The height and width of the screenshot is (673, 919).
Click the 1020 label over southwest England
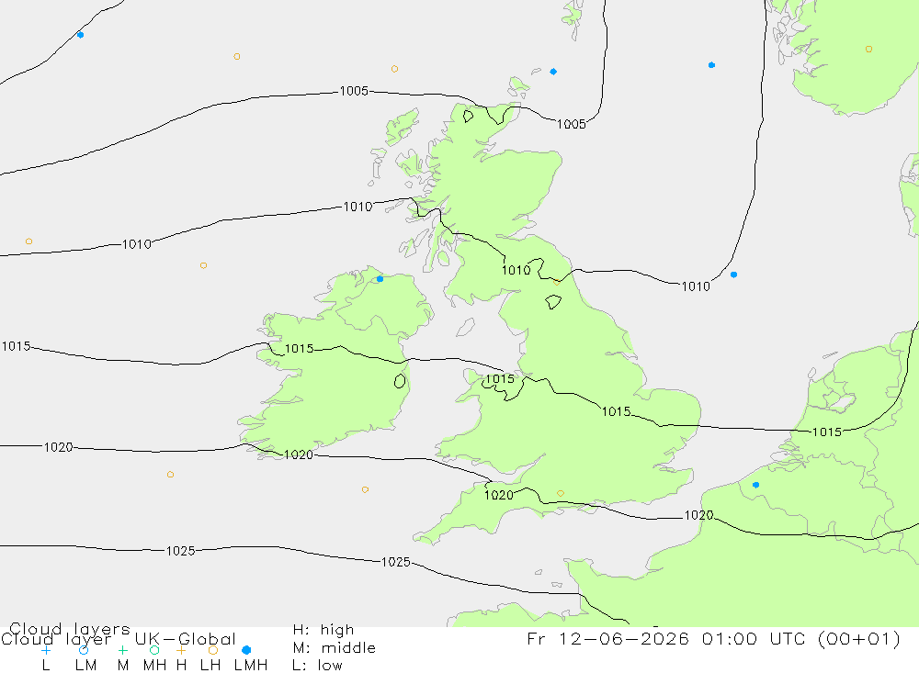point(499,496)
